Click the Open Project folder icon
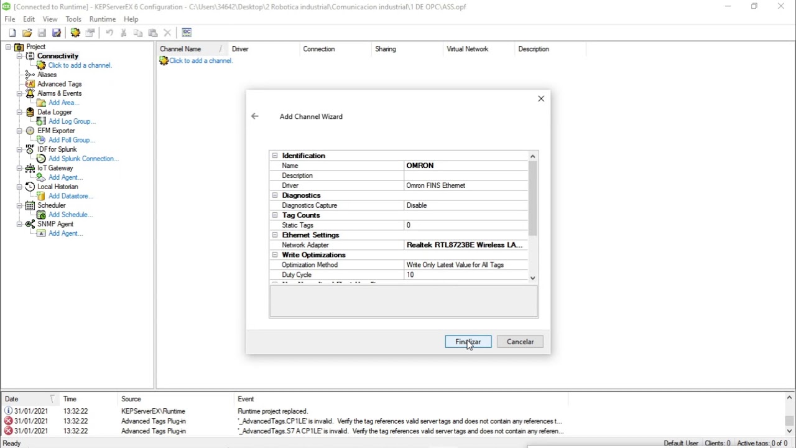The height and width of the screenshot is (448, 796). (x=27, y=33)
